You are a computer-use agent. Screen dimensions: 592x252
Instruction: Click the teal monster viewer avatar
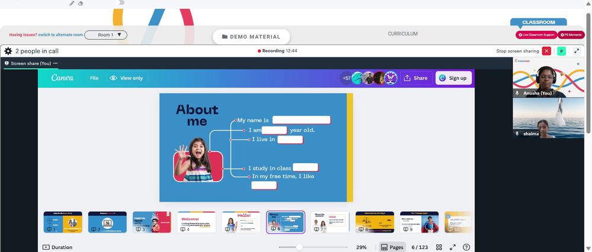[358, 78]
